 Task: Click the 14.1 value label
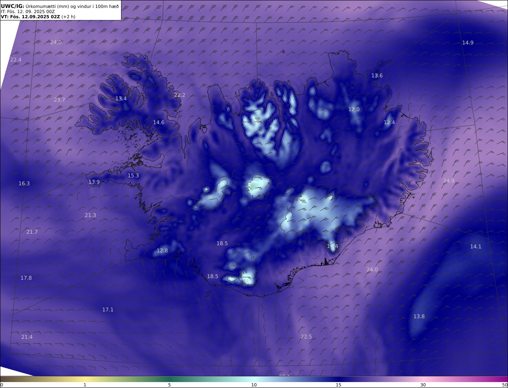click(476, 246)
